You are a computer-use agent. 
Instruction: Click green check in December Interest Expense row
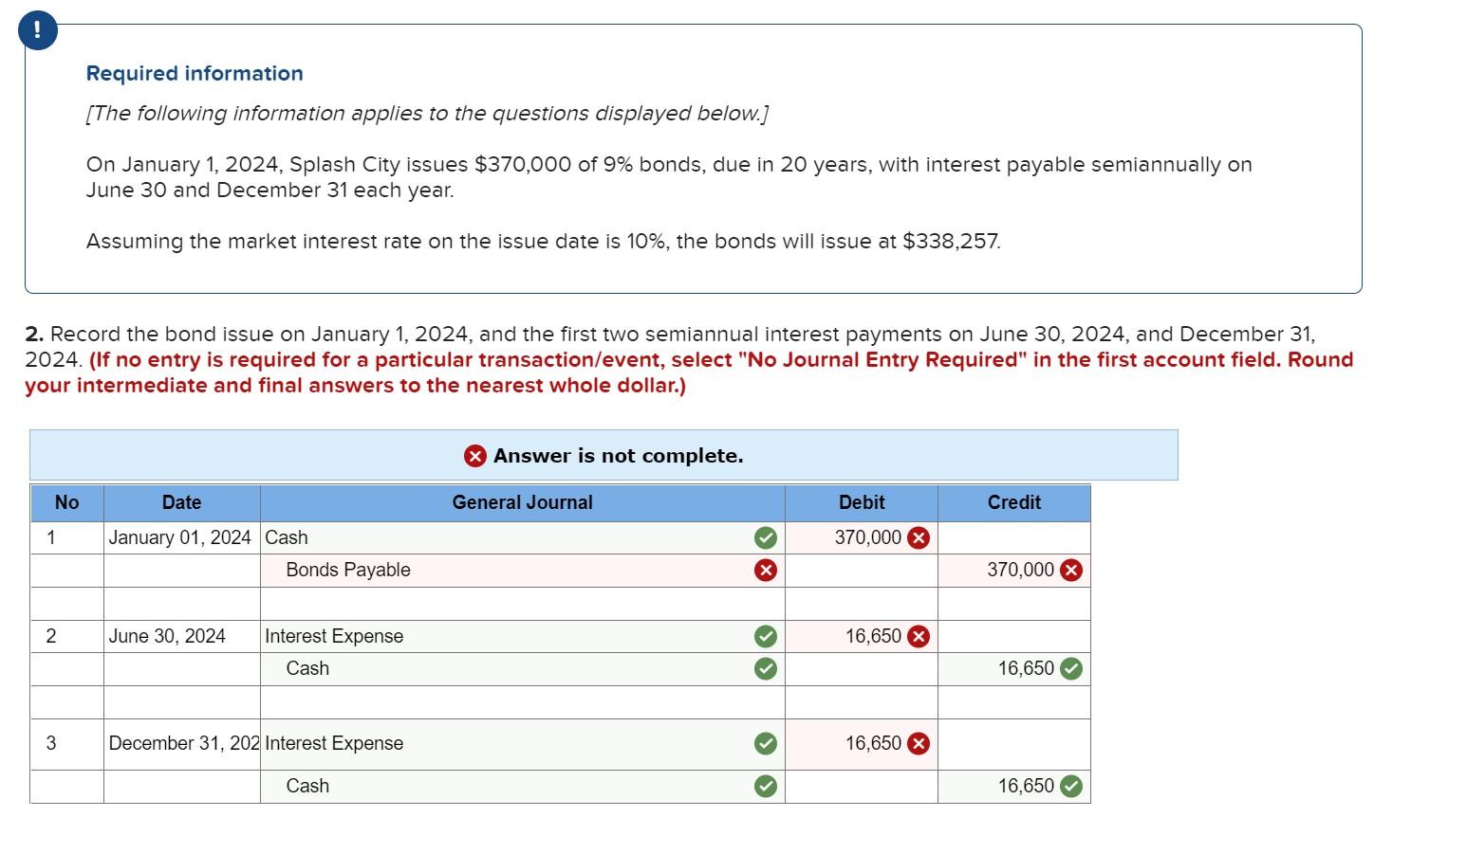[765, 744]
